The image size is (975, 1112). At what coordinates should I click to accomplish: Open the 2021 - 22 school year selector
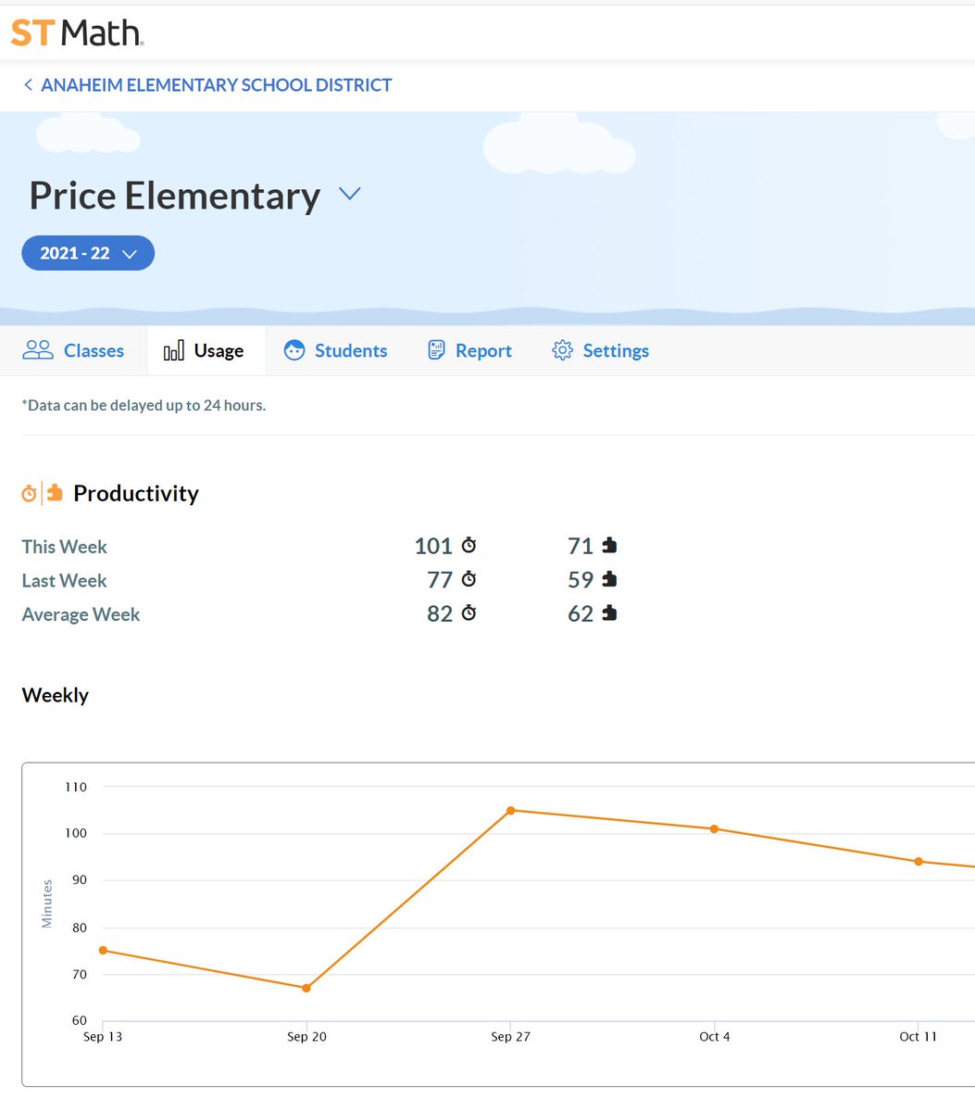point(88,253)
